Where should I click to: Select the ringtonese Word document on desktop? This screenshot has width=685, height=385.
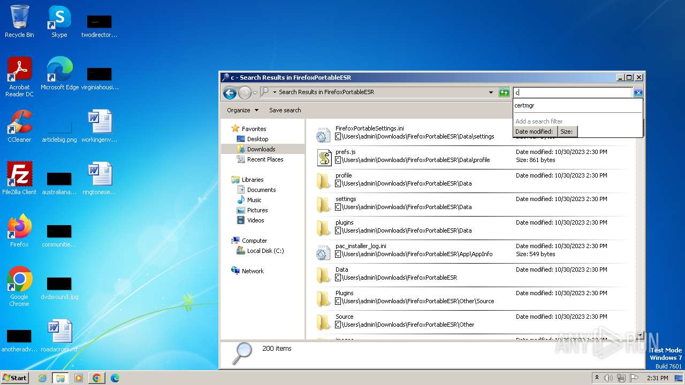tap(99, 178)
